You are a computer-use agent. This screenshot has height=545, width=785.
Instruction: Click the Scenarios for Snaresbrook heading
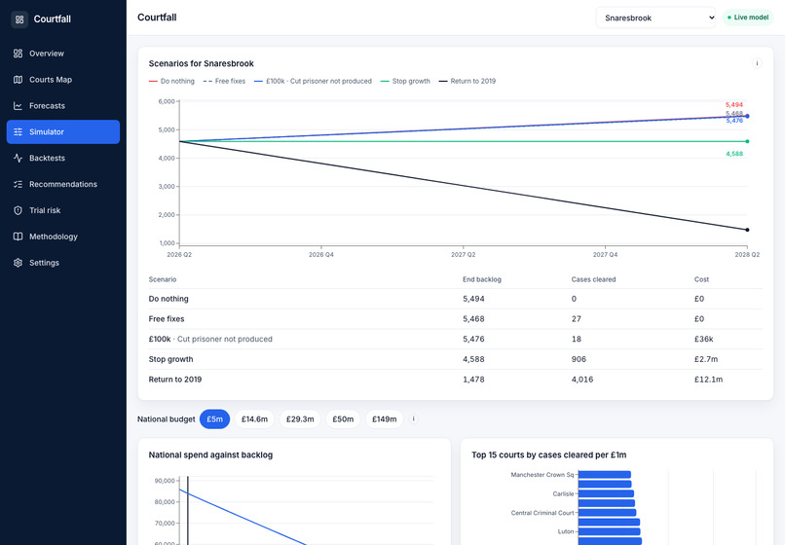point(202,63)
